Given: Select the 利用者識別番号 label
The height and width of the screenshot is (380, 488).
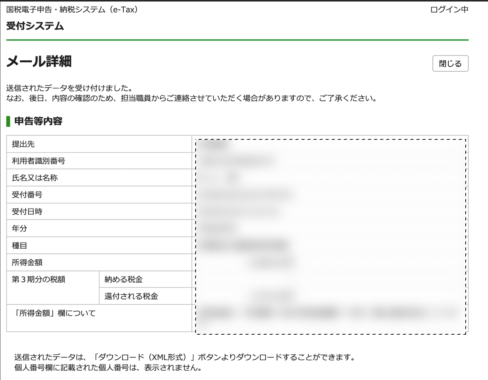Looking at the screenshot, I should tap(39, 161).
